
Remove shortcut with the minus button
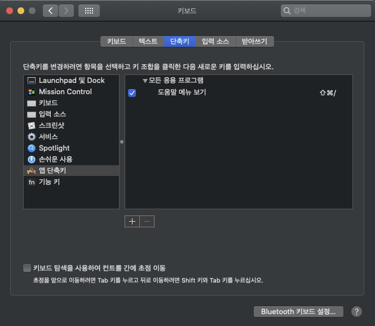[x=147, y=222]
